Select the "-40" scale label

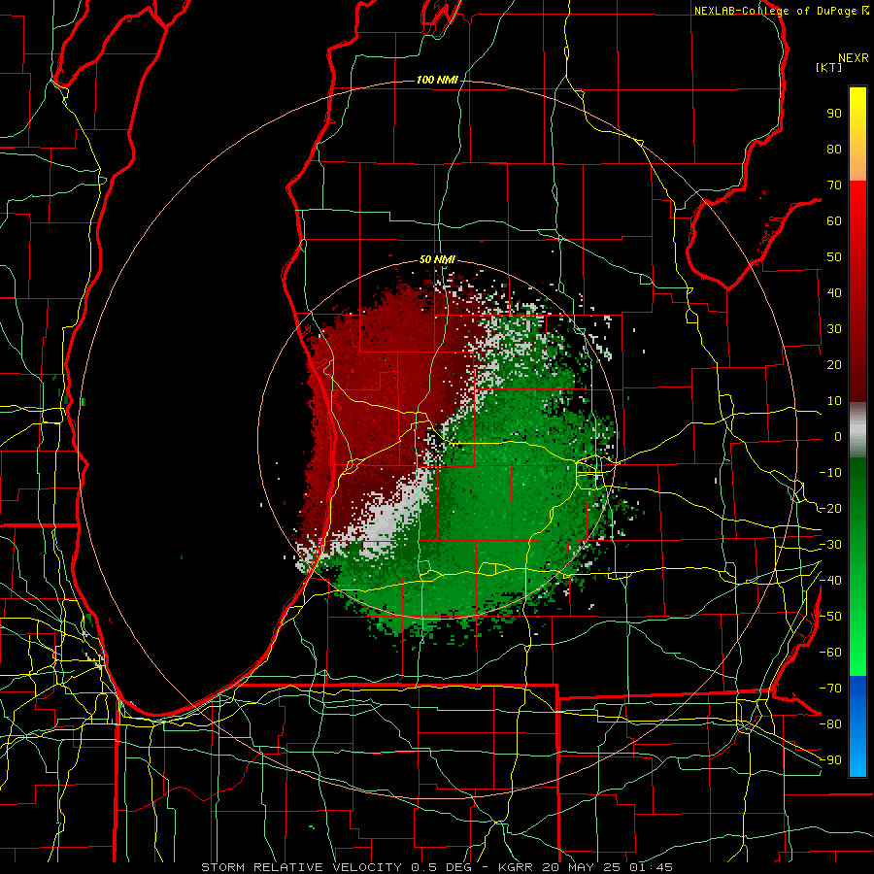(x=830, y=581)
